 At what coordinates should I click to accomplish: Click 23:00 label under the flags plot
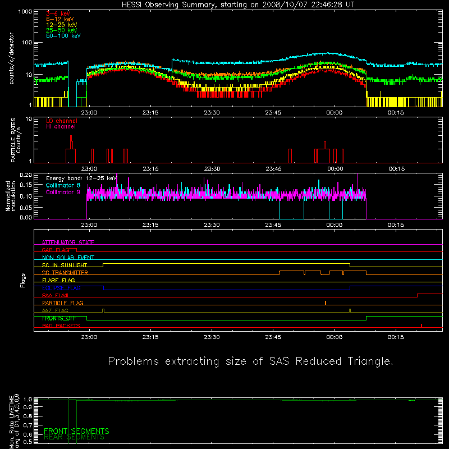tap(89, 337)
